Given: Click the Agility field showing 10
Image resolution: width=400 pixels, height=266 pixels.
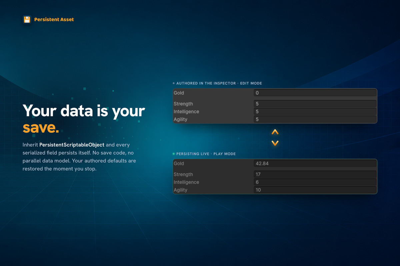Looking at the screenshot, I should pos(315,190).
